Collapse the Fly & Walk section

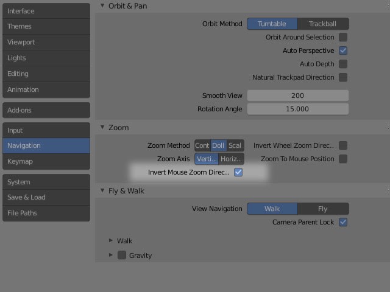click(102, 191)
